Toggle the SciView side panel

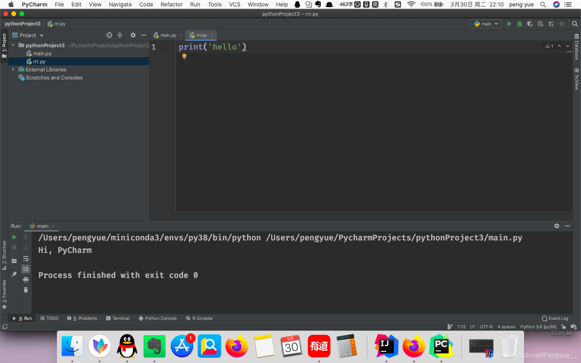(577, 79)
